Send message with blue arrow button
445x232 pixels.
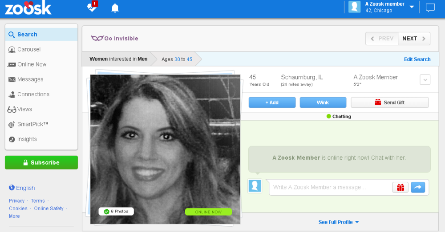[x=418, y=187]
